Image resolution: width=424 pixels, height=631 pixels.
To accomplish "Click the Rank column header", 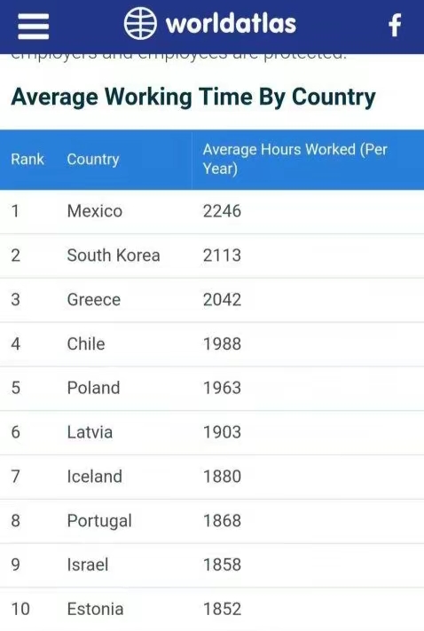I will click(27, 160).
